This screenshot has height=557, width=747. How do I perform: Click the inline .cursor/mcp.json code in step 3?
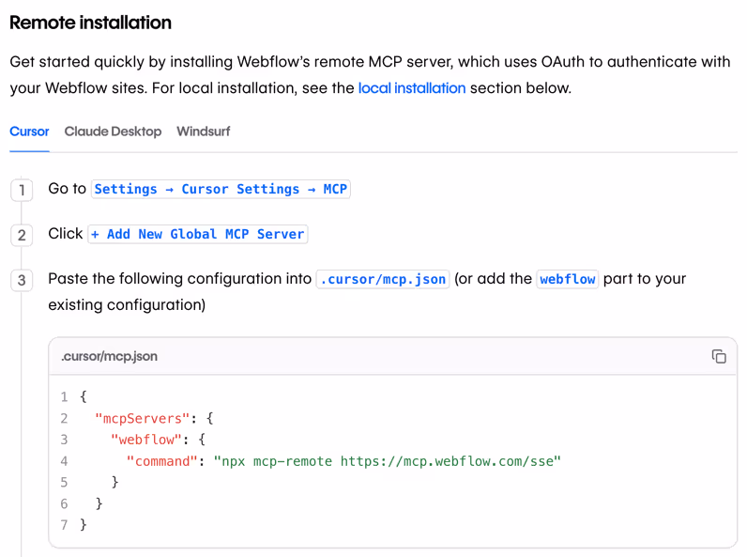383,279
